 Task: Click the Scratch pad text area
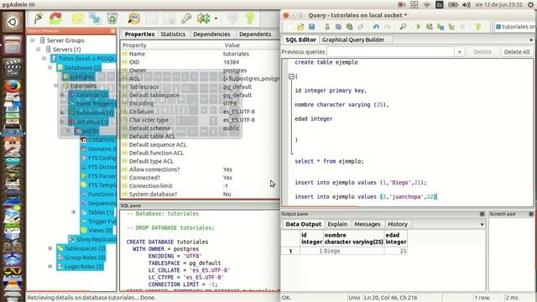pos(511,254)
